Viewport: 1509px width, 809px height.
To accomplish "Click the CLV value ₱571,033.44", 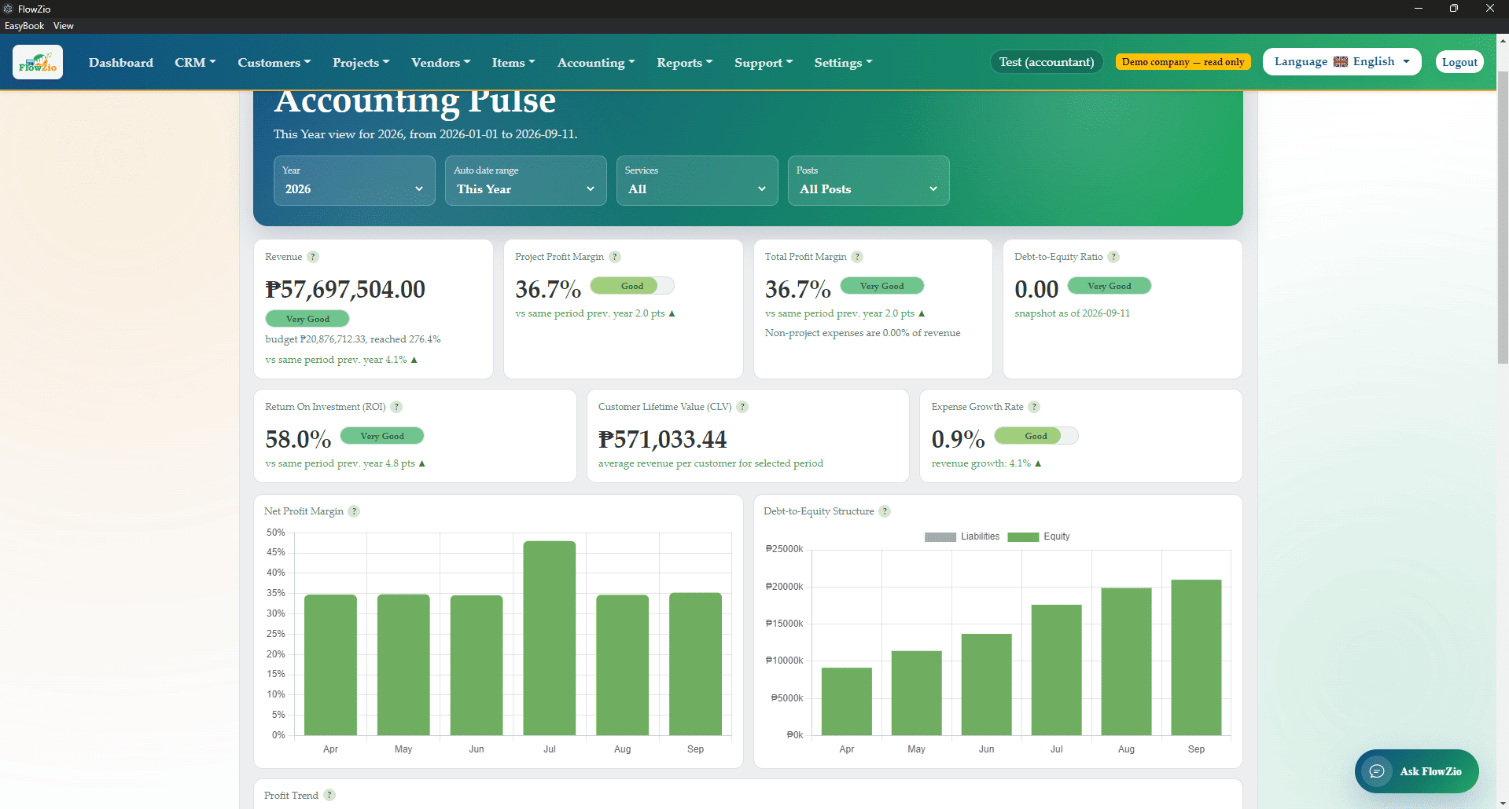I will point(662,439).
